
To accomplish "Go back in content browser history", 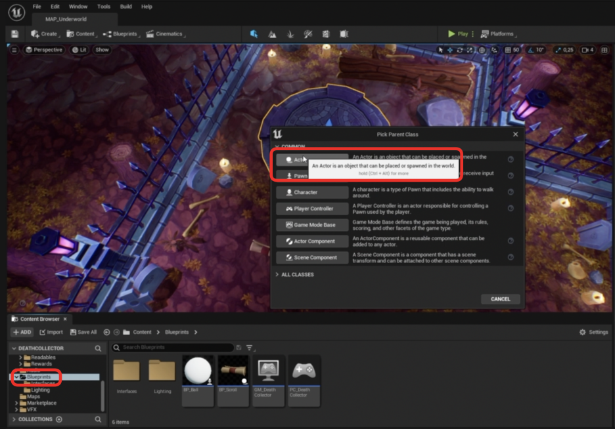I will (106, 332).
